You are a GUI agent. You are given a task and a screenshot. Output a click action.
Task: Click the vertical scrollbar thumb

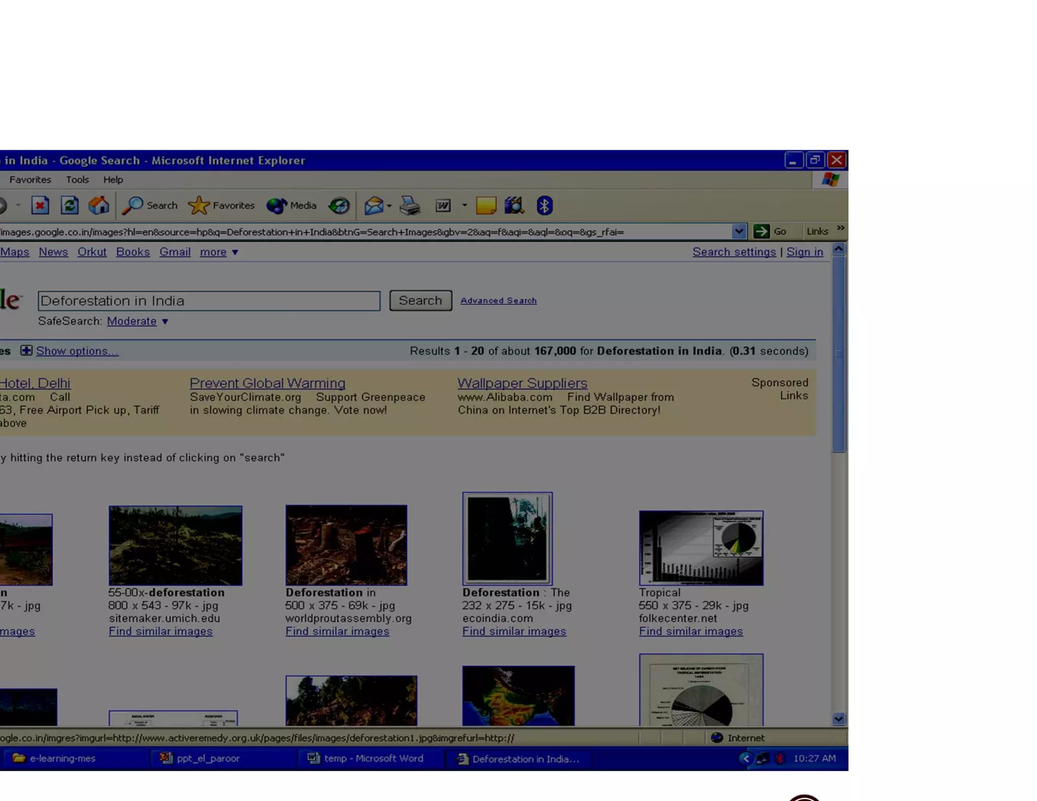click(839, 353)
